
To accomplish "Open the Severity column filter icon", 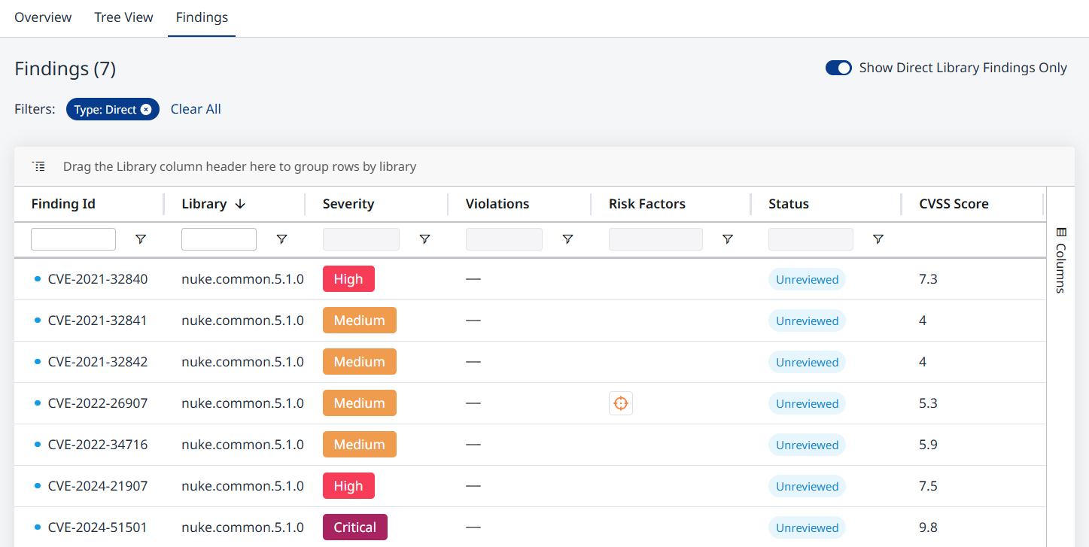I will pos(424,239).
